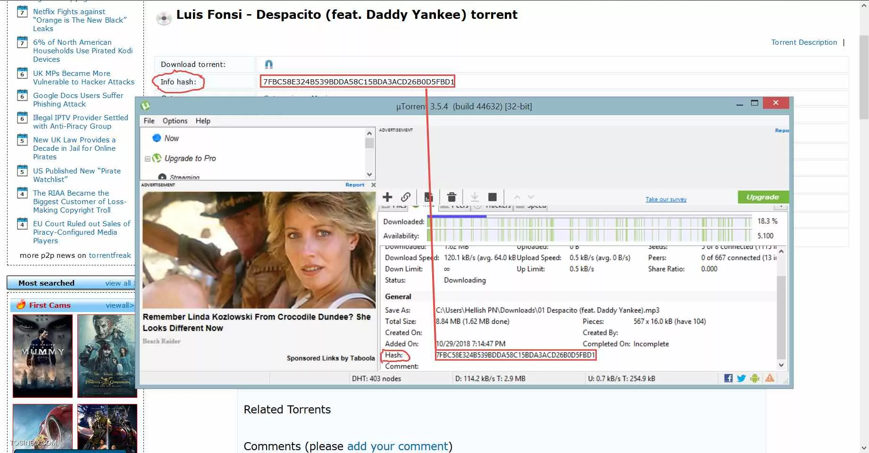The height and width of the screenshot is (453, 869).
Task: Click calendar icon beside The RIAA Became news
Action: pyautogui.click(x=22, y=193)
